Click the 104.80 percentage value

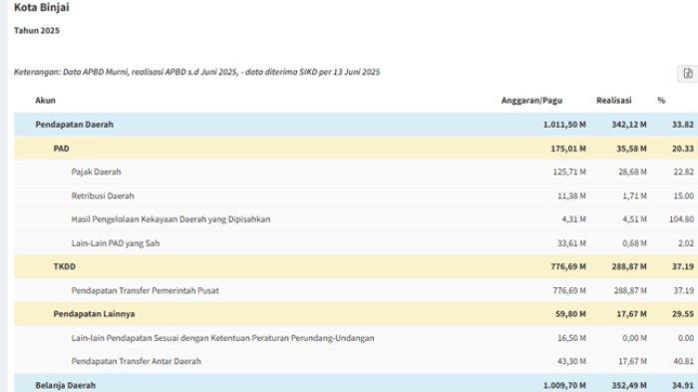681,219
